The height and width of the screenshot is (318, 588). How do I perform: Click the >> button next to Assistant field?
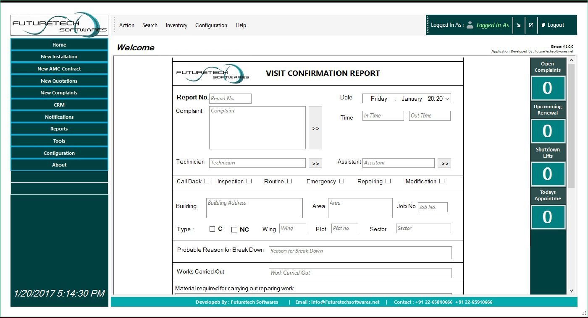point(444,164)
